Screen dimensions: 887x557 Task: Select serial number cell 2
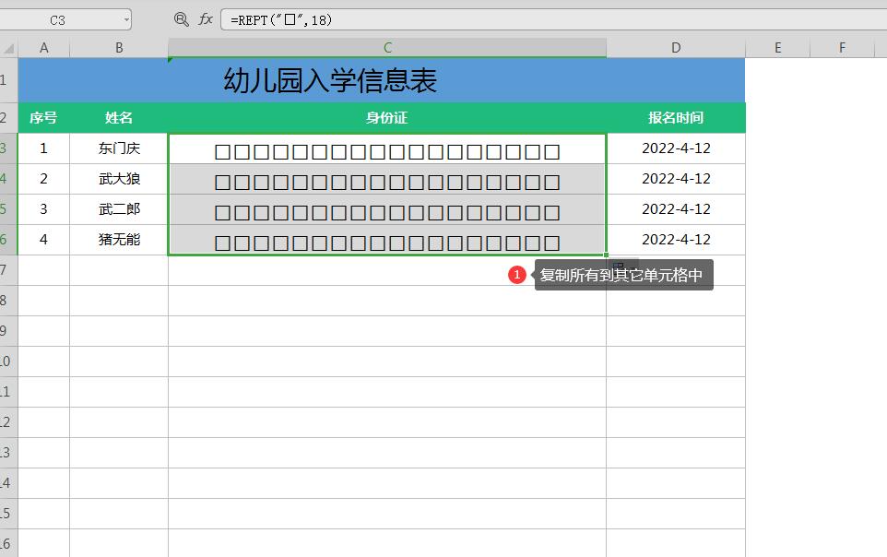(x=43, y=179)
